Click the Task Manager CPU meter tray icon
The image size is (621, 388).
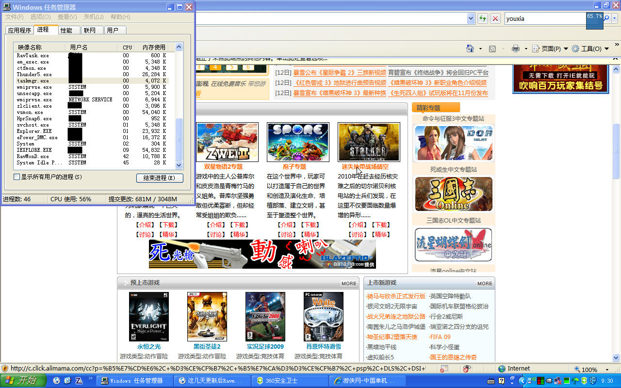point(540,381)
